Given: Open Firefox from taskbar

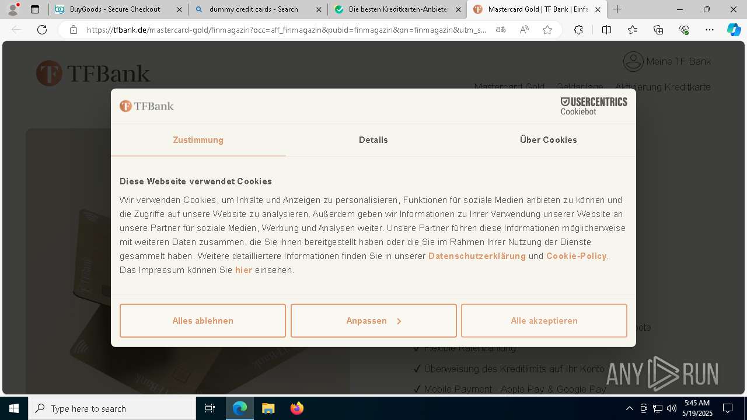Looking at the screenshot, I should click(x=296, y=408).
